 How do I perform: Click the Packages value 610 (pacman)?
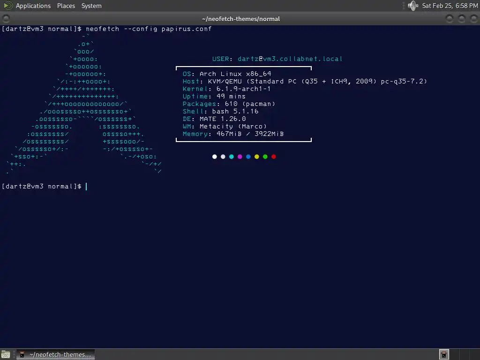click(x=250, y=104)
